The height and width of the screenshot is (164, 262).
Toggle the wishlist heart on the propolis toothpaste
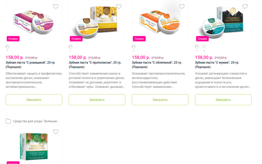[119, 6]
